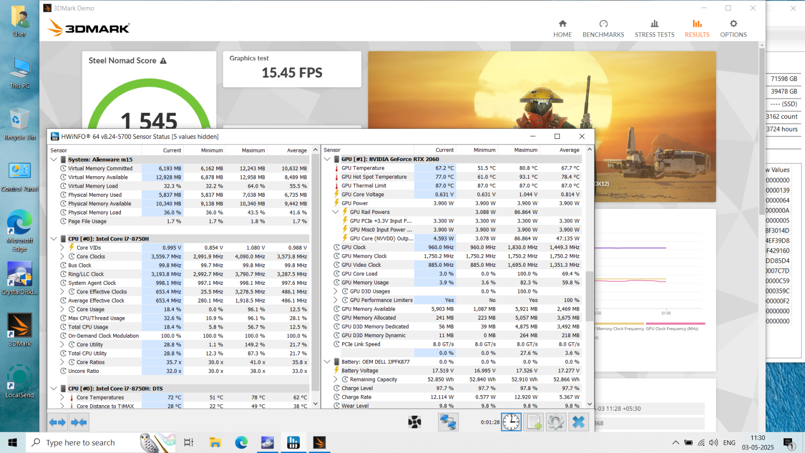Show hidden system tray icons
The height and width of the screenshot is (453, 805).
(x=675, y=442)
